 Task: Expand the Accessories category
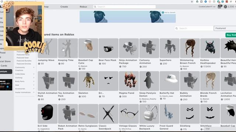[x=34, y=89]
